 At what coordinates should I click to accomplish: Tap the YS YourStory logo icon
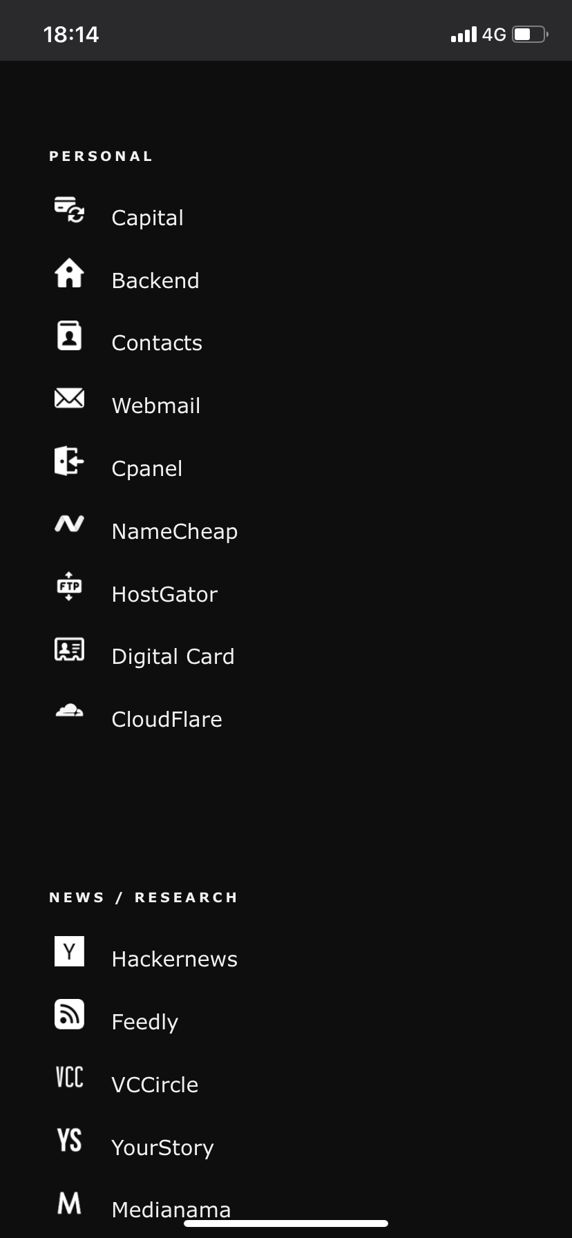tap(69, 1140)
